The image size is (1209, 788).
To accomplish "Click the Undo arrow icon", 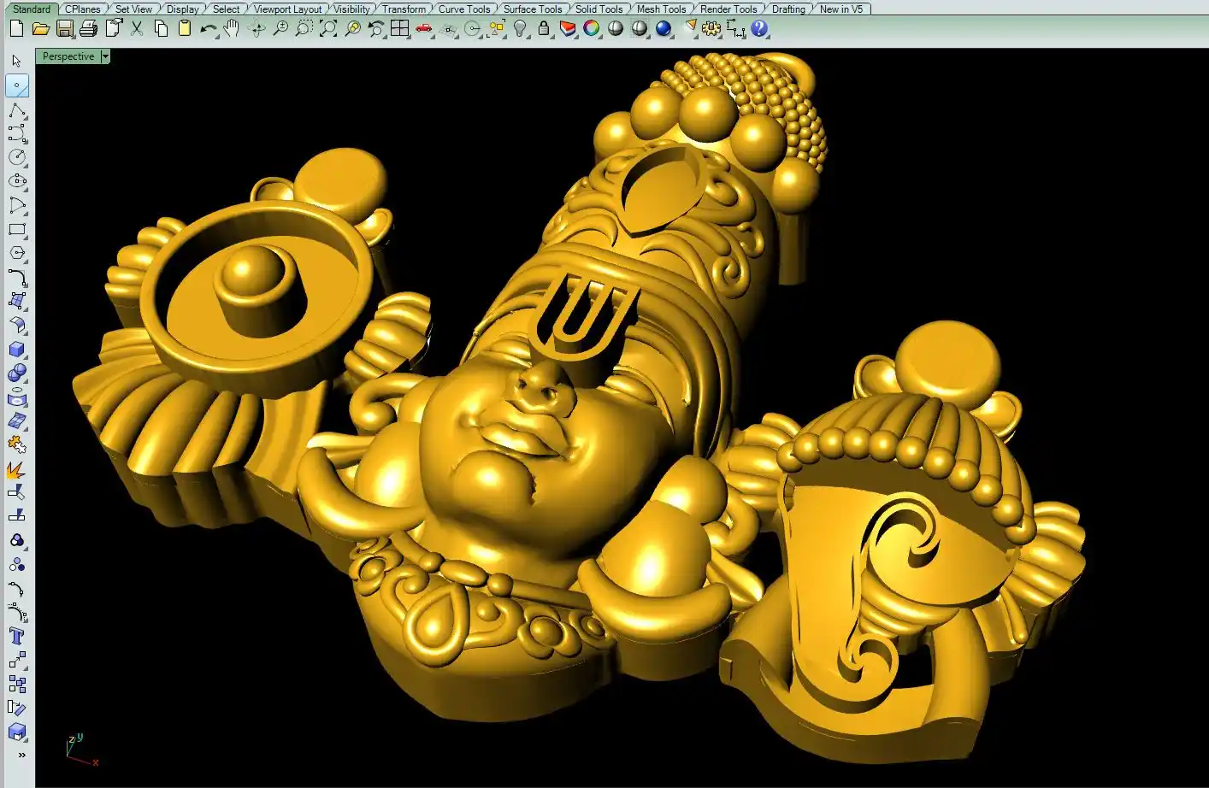I will [208, 28].
